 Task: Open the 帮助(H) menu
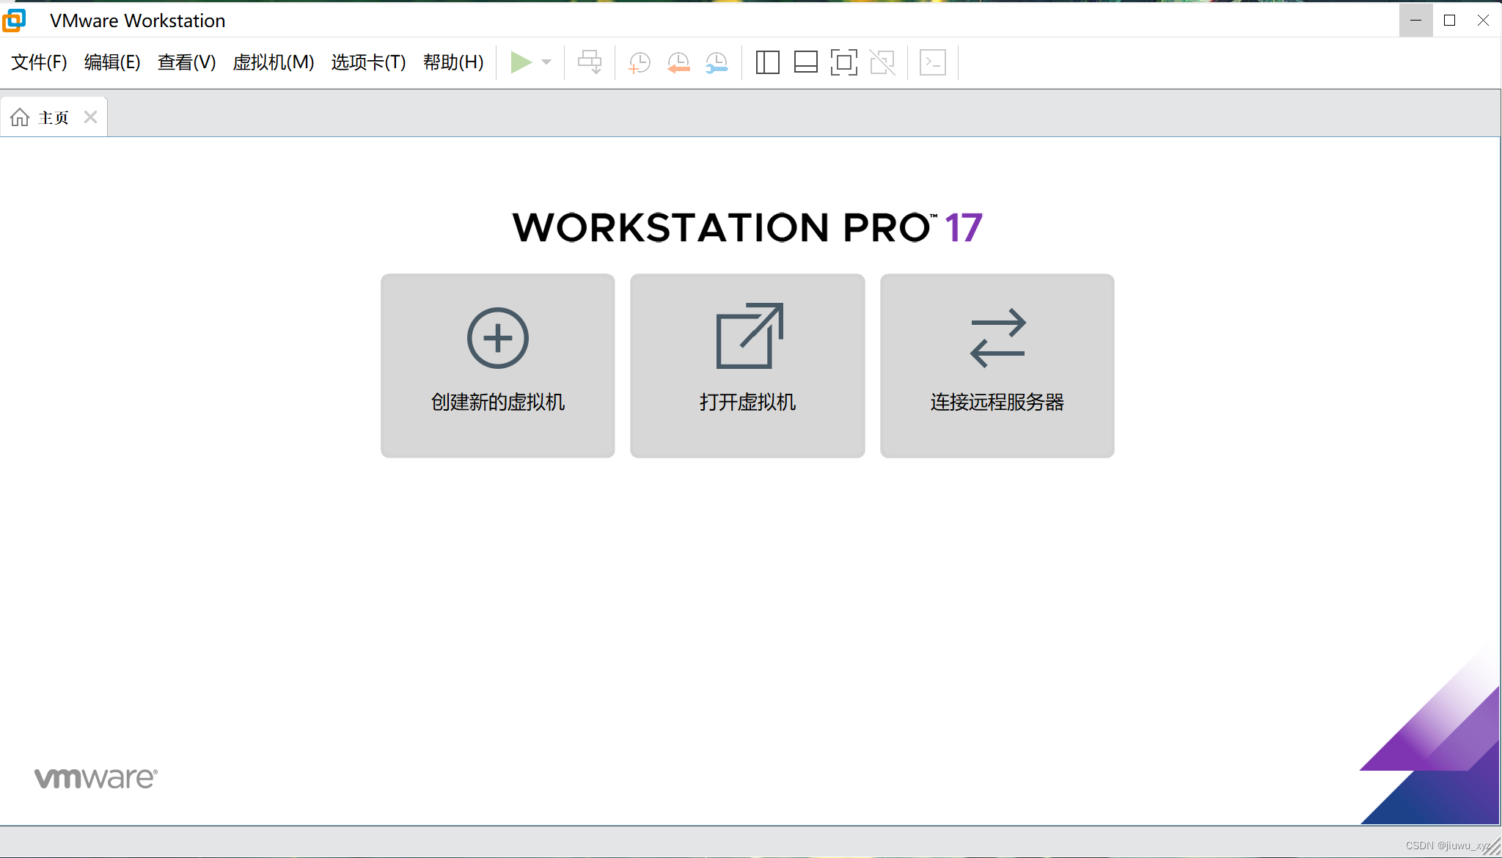coord(453,62)
